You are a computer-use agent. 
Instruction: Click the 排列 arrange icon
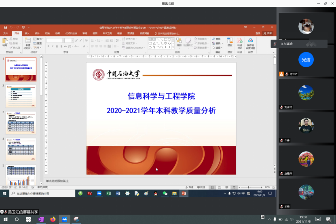pos(179,41)
